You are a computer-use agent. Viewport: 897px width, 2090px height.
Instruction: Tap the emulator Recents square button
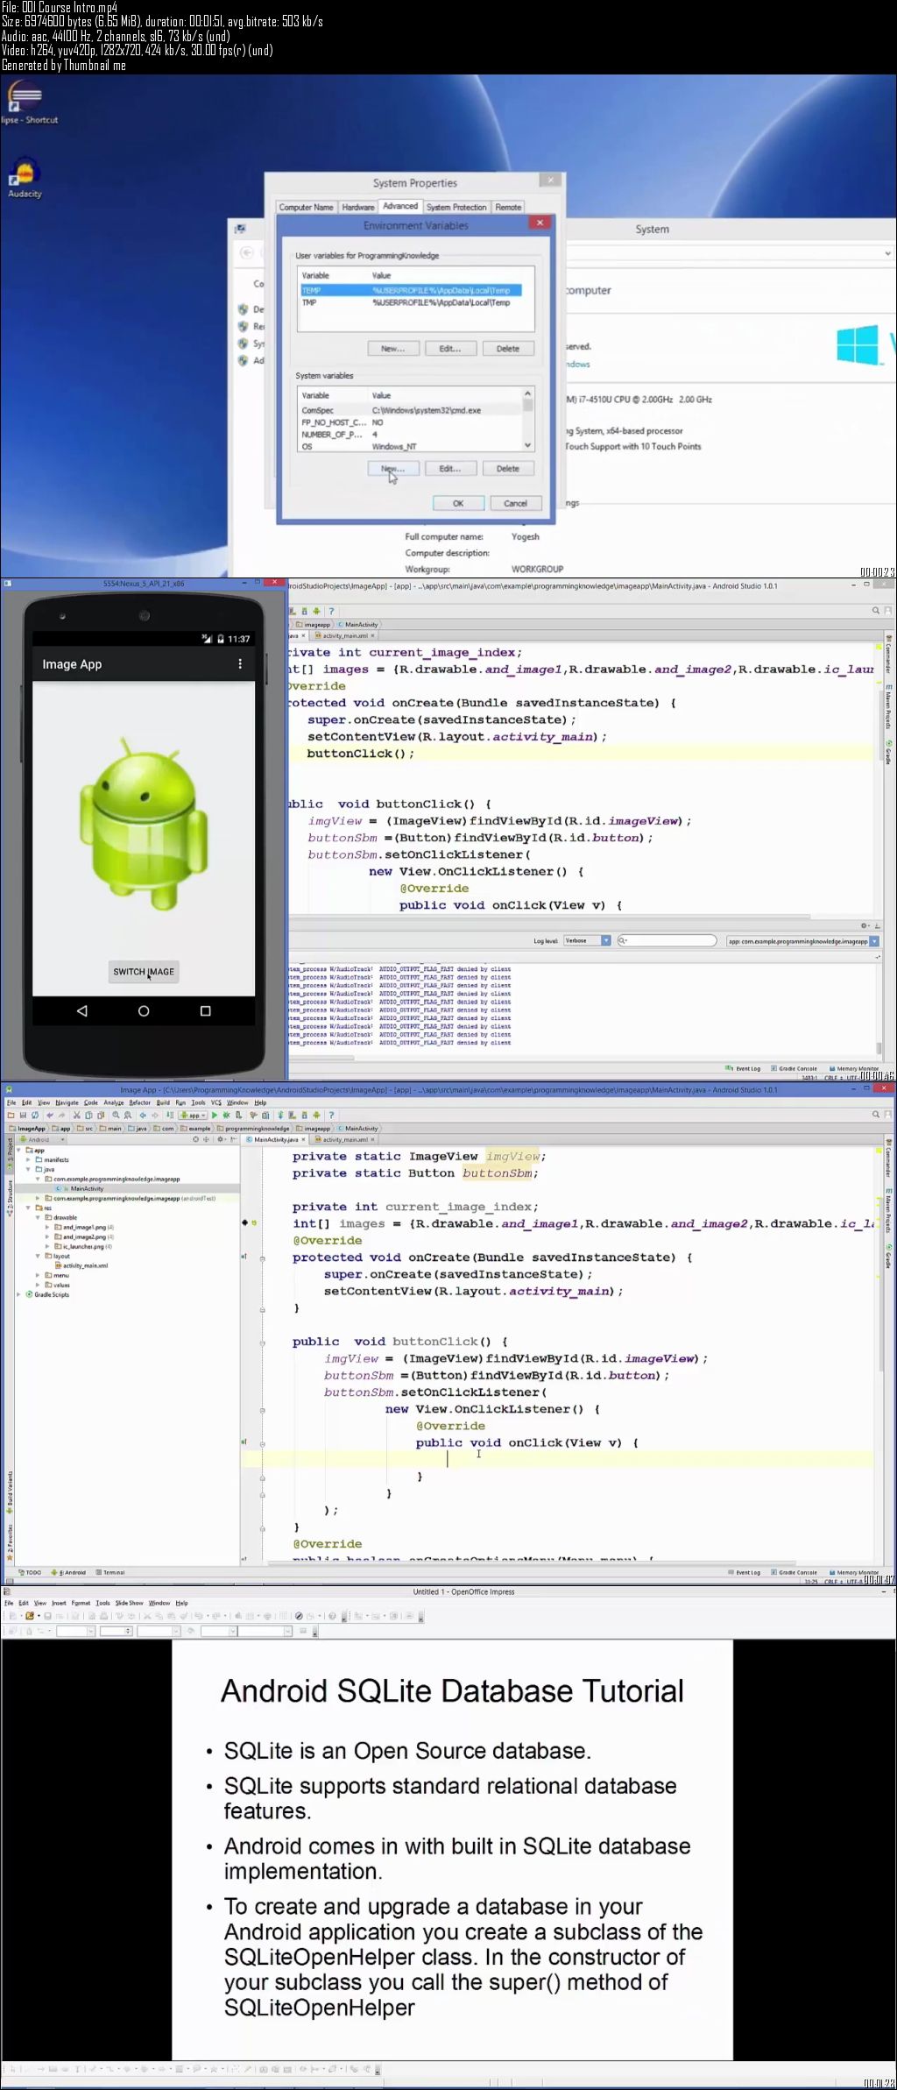pyautogui.click(x=206, y=1010)
